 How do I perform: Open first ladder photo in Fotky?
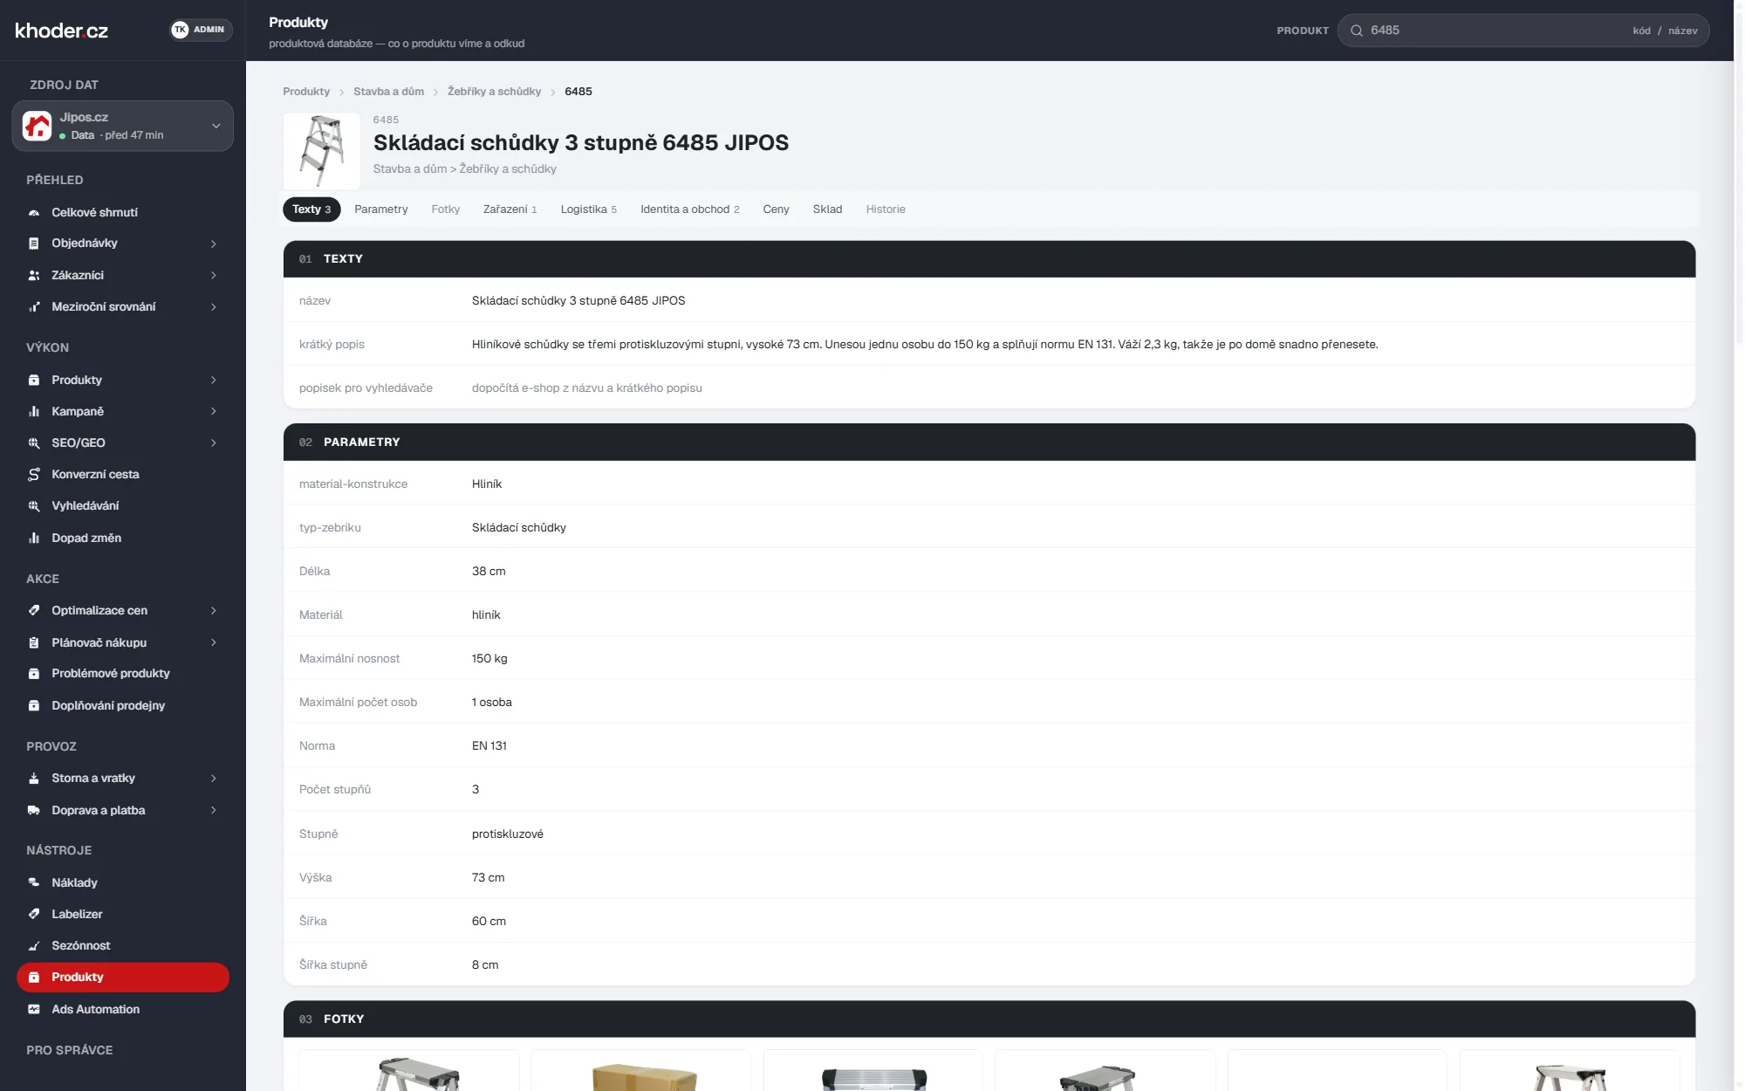[x=409, y=1071]
